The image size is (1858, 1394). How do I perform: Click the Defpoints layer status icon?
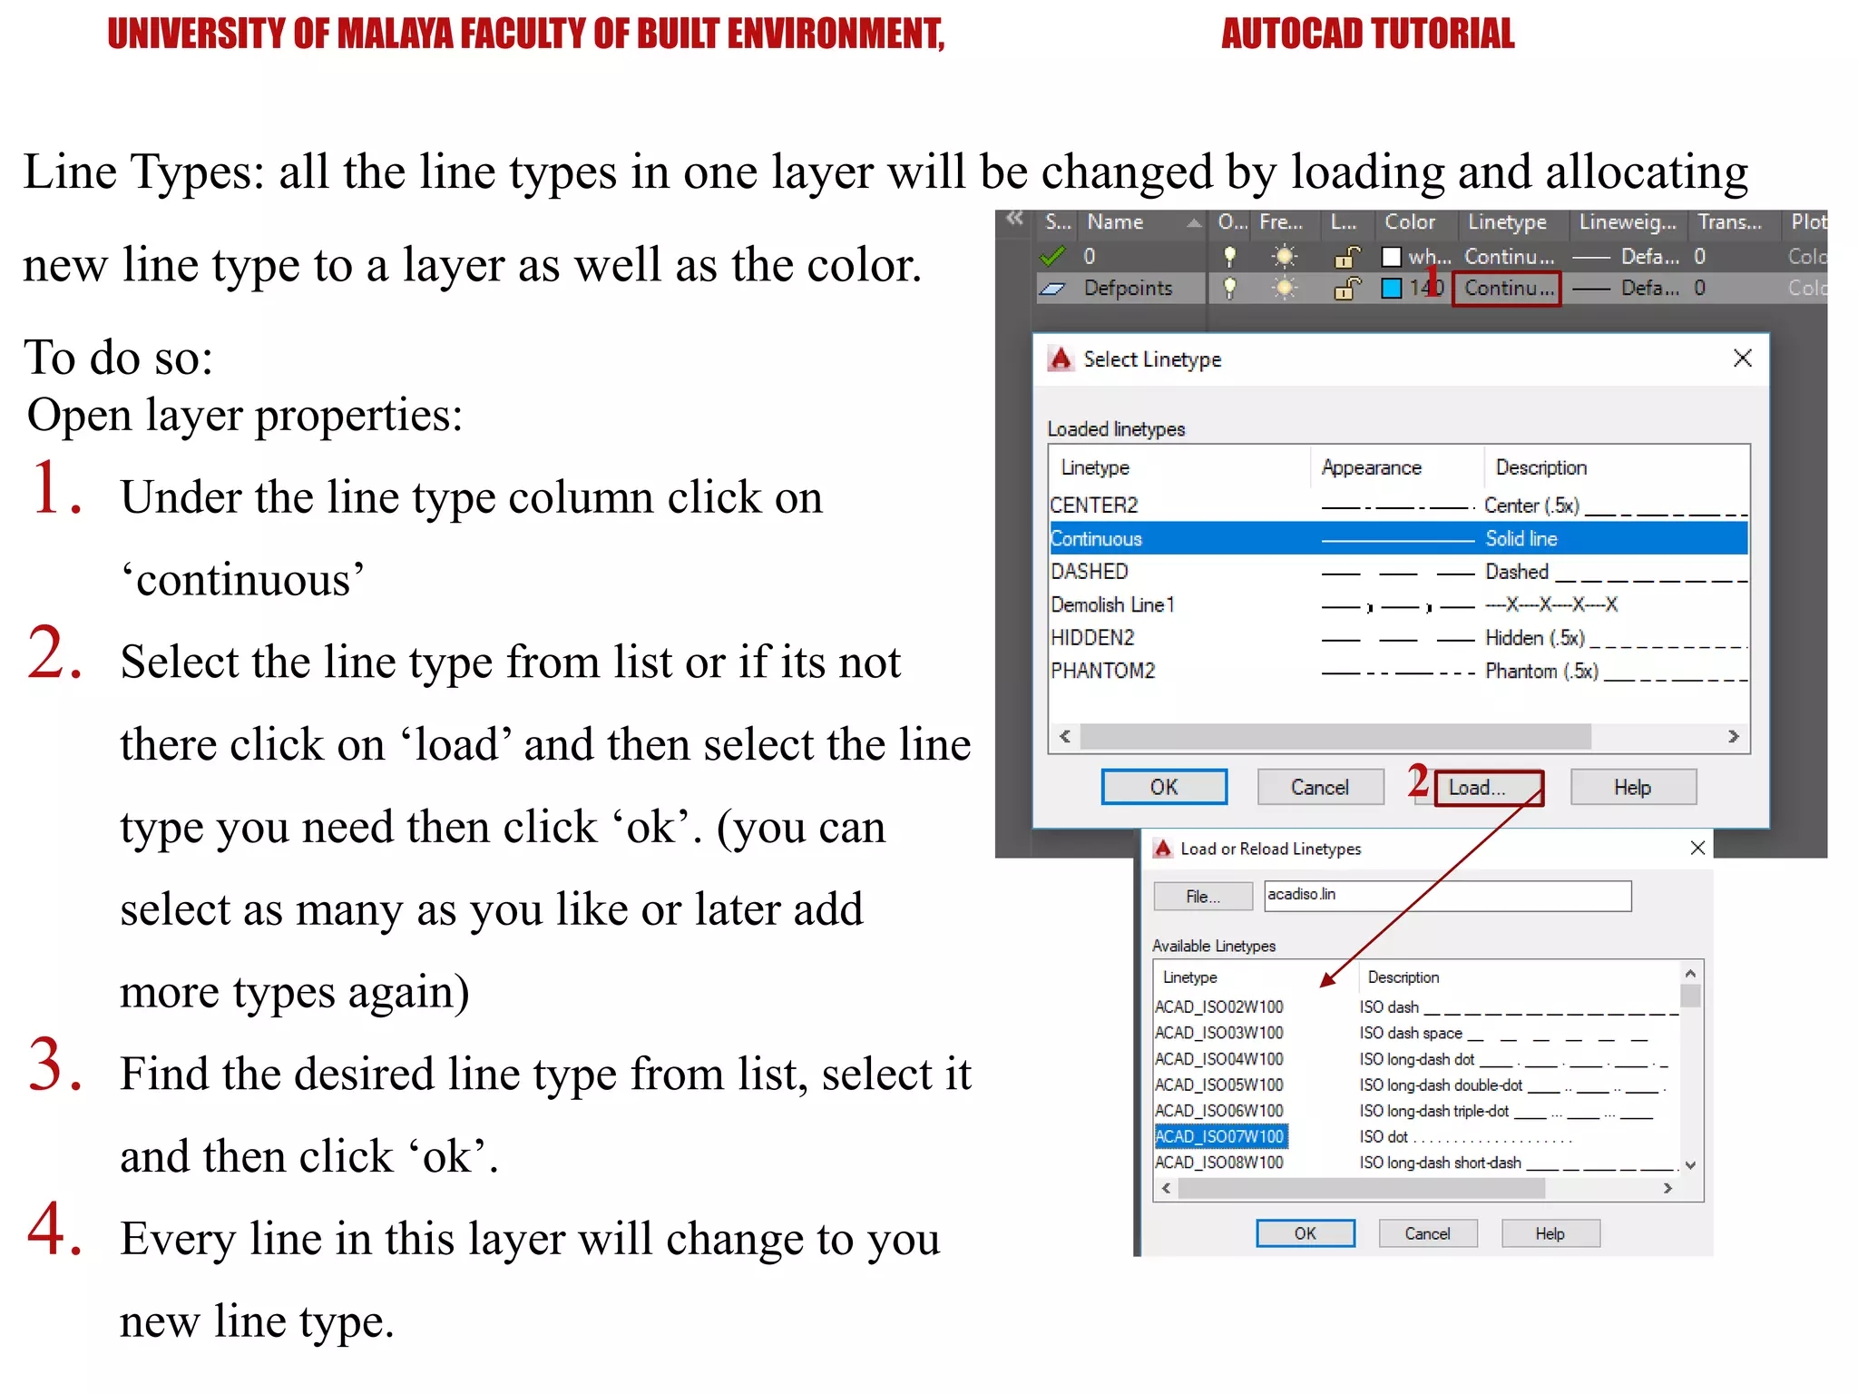(x=1052, y=289)
